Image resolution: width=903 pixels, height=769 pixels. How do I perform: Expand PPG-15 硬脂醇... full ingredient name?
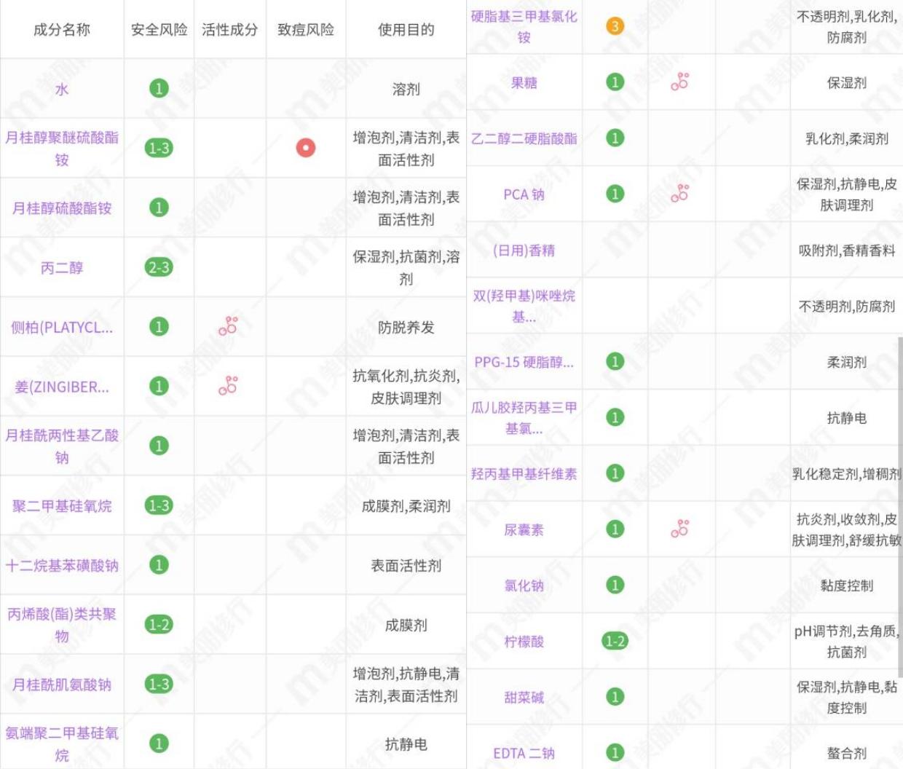pyautogui.click(x=522, y=363)
